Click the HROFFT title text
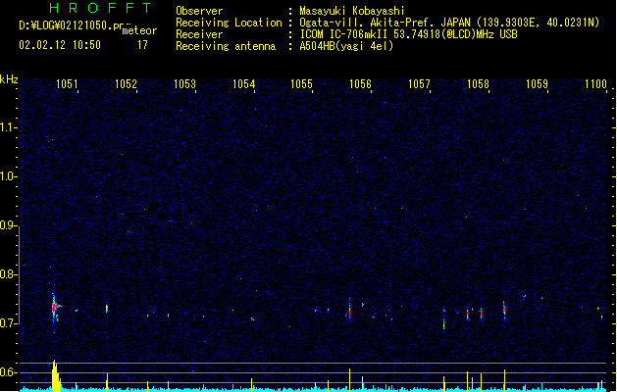 [101, 8]
